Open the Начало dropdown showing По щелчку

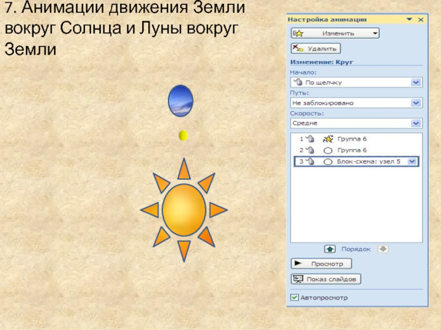(356, 82)
